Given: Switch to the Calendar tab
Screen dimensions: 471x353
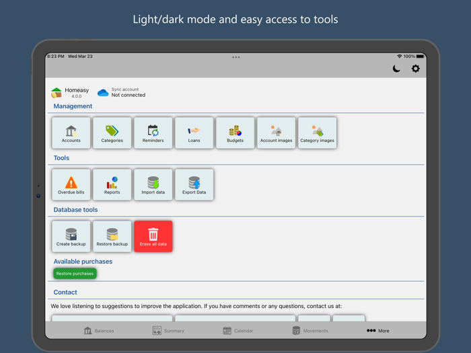Looking at the screenshot, I should [238, 331].
